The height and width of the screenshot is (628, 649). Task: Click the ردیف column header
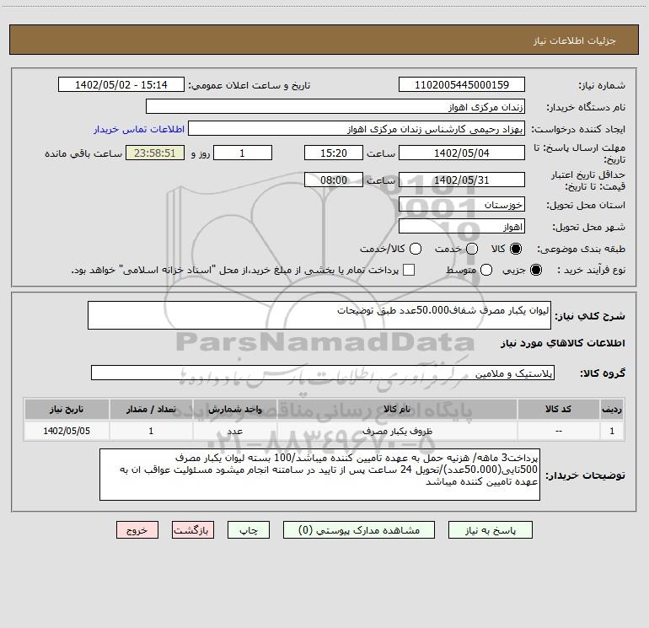pyautogui.click(x=612, y=409)
